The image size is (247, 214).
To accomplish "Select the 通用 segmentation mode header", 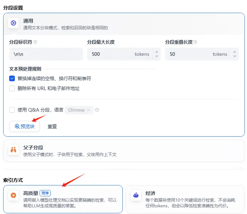I will pyautogui.click(x=124, y=24).
